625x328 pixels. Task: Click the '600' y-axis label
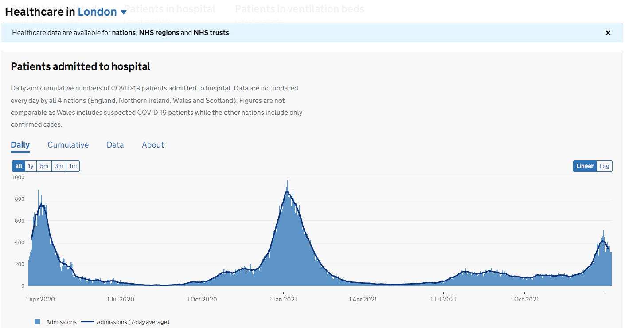coord(20,221)
